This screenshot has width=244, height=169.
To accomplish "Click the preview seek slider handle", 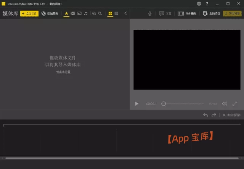I will click(164, 104).
